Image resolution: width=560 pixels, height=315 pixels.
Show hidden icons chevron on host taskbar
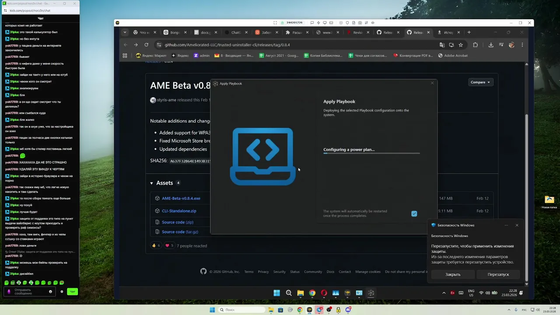(x=509, y=310)
